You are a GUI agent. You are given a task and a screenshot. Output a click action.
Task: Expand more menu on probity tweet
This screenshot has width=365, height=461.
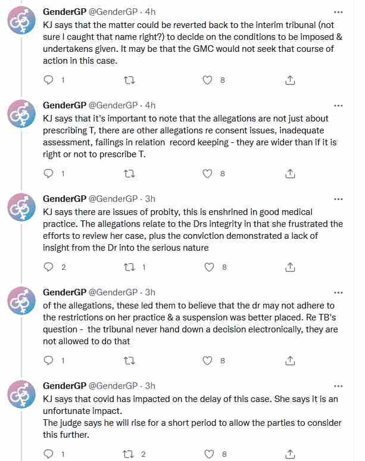click(338, 199)
